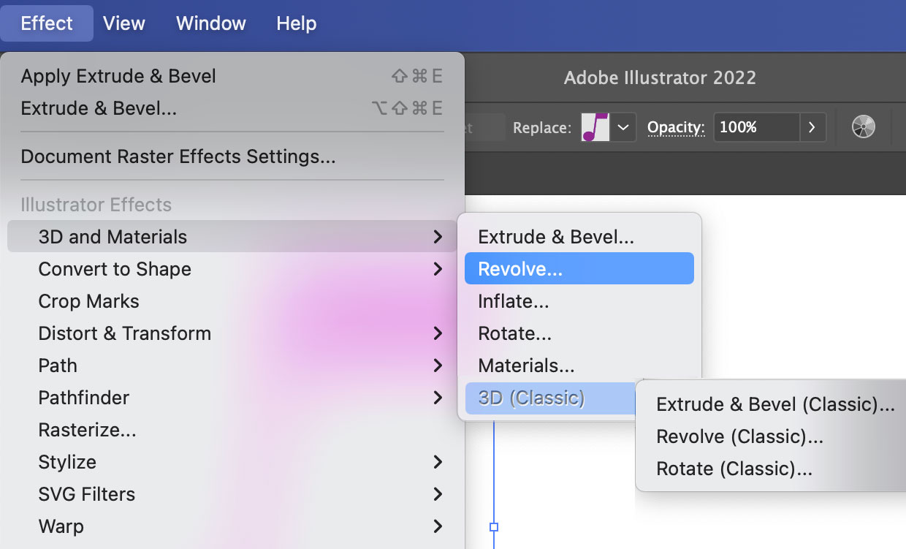Click the music note symbol swatch
This screenshot has height=549, width=906.
pyautogui.click(x=595, y=127)
